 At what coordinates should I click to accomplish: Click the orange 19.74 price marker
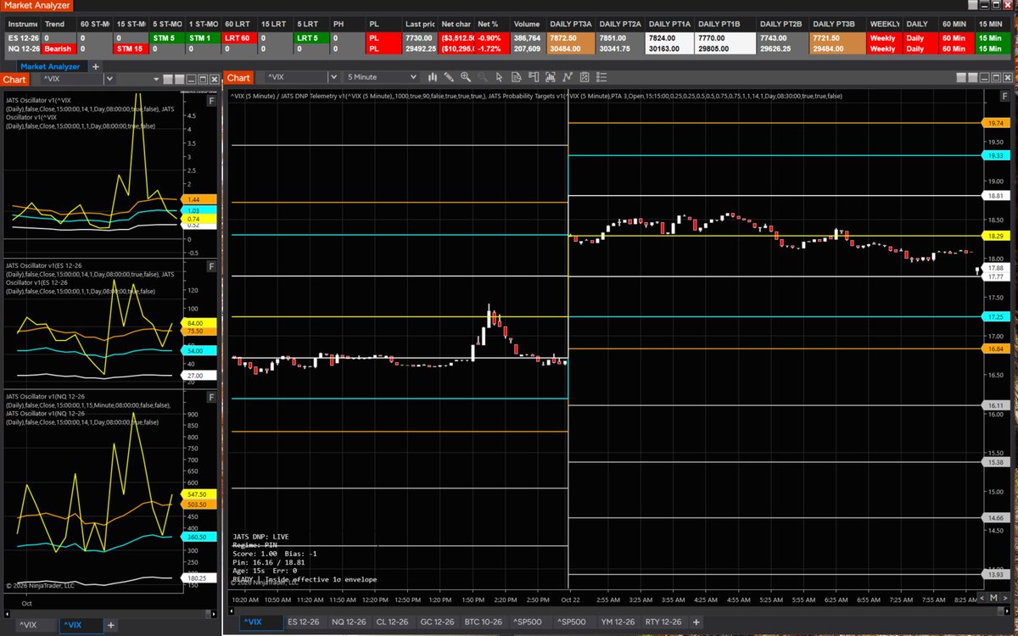coord(995,123)
